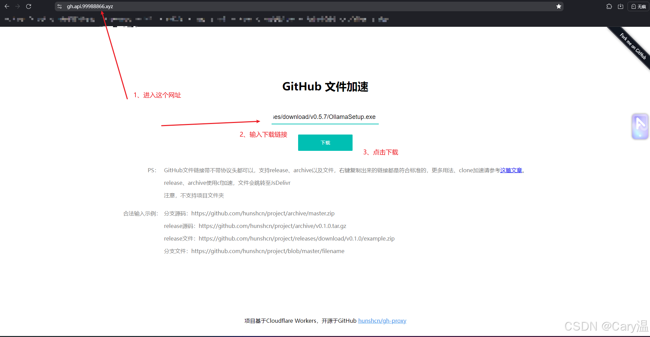The width and height of the screenshot is (650, 337).
Task: Click the master.zip archive example URL
Action: (x=263, y=213)
